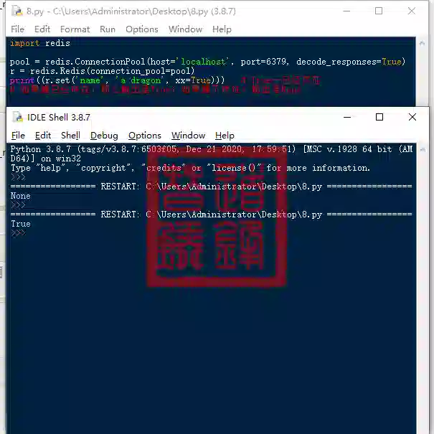Image resolution: width=434 pixels, height=434 pixels.
Task: Click the editor scrollbar up arrow
Action: [x=422, y=43]
